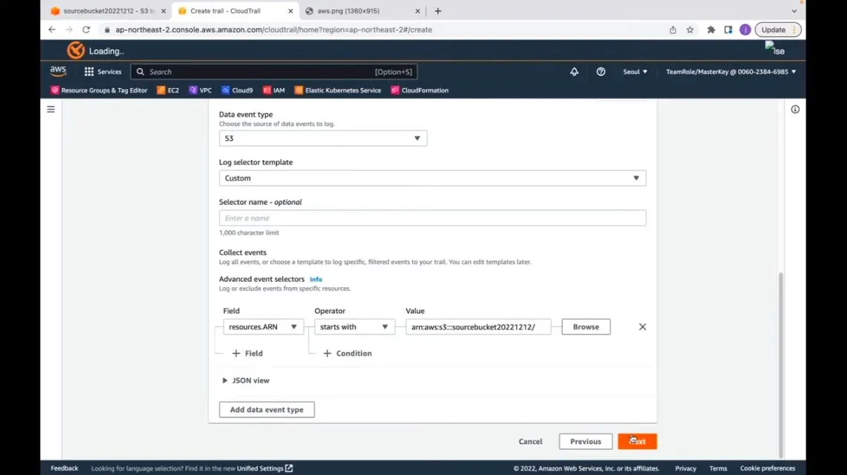Click the AWS logo home icon
847x475 pixels.
[x=58, y=71]
